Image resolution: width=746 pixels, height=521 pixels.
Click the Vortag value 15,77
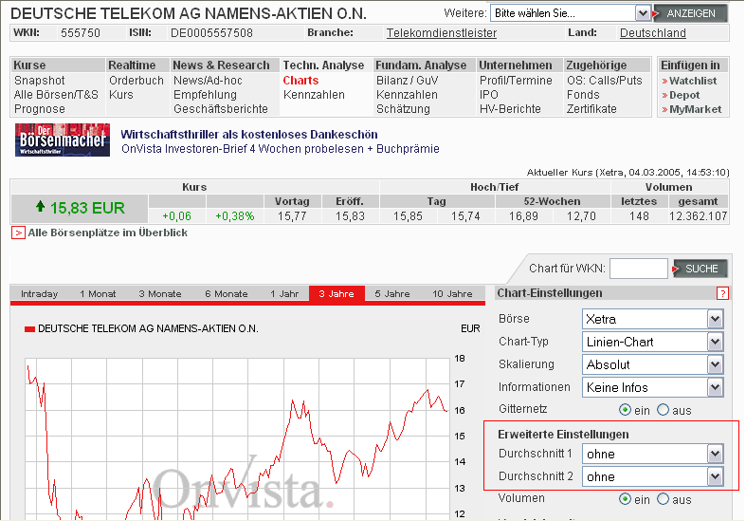click(x=292, y=216)
